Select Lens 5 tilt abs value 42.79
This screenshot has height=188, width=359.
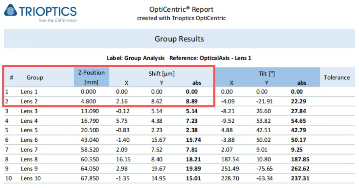299,130
